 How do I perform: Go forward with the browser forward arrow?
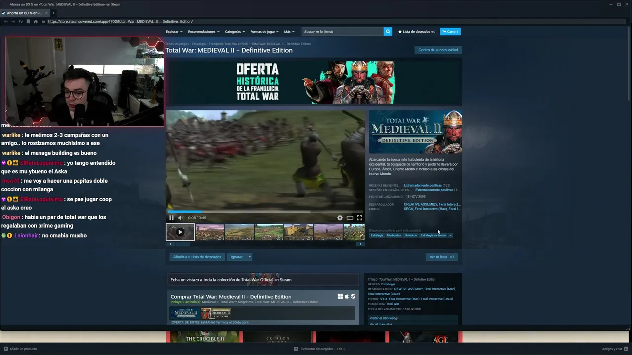coord(13,21)
